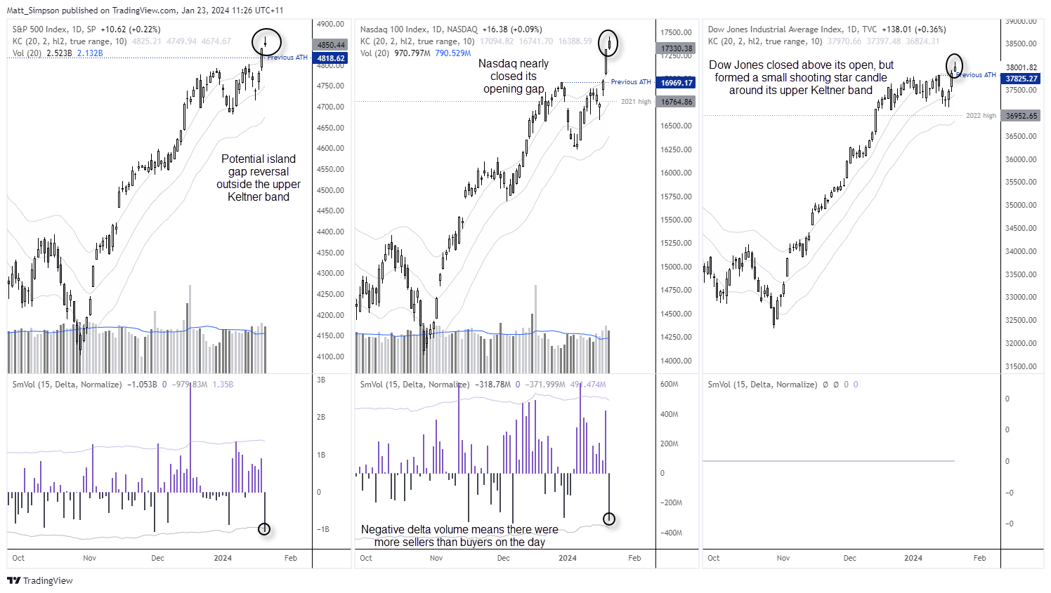Click the 3B tick on S&P SmVol axis
Screen dimensions: 1051x593
[x=321, y=380]
